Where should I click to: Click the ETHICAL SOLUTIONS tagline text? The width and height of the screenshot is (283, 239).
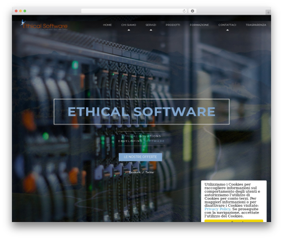coord(141,136)
